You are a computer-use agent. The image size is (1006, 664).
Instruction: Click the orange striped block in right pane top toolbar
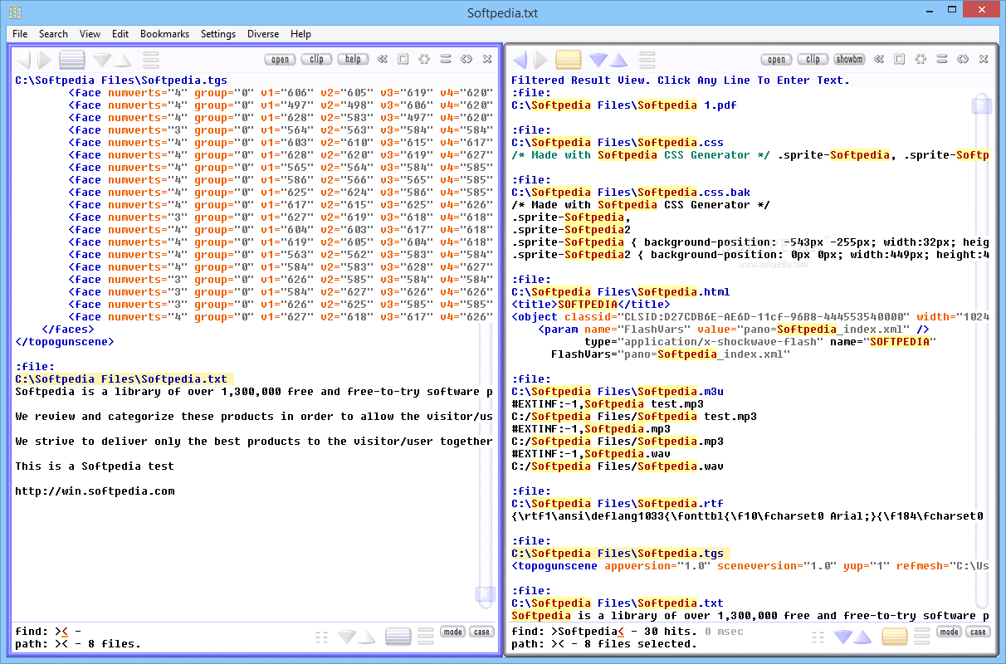click(569, 60)
